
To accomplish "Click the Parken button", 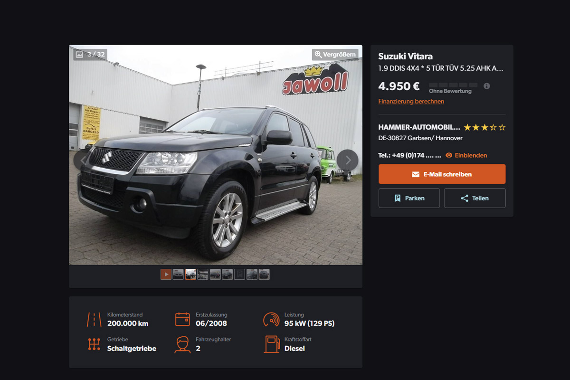I will [x=409, y=198].
